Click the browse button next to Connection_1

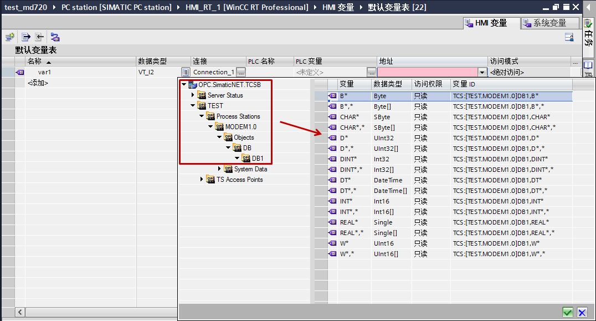pyautogui.click(x=241, y=72)
